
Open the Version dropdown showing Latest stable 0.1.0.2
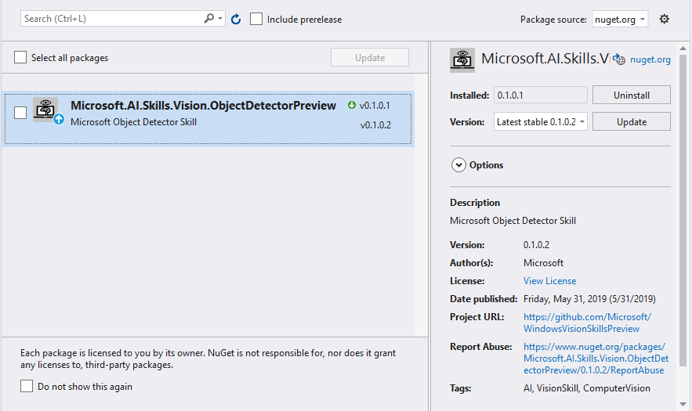pos(541,121)
